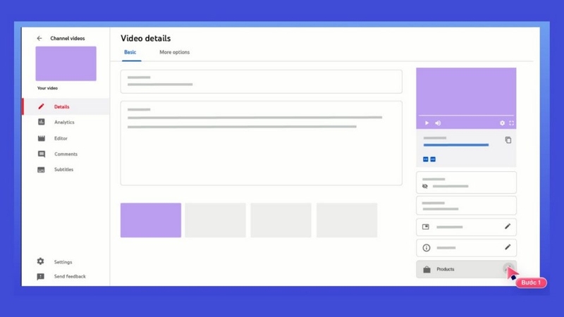Click the blue video link text
Viewport: 564px width, 317px height.
pyautogui.click(x=455, y=145)
